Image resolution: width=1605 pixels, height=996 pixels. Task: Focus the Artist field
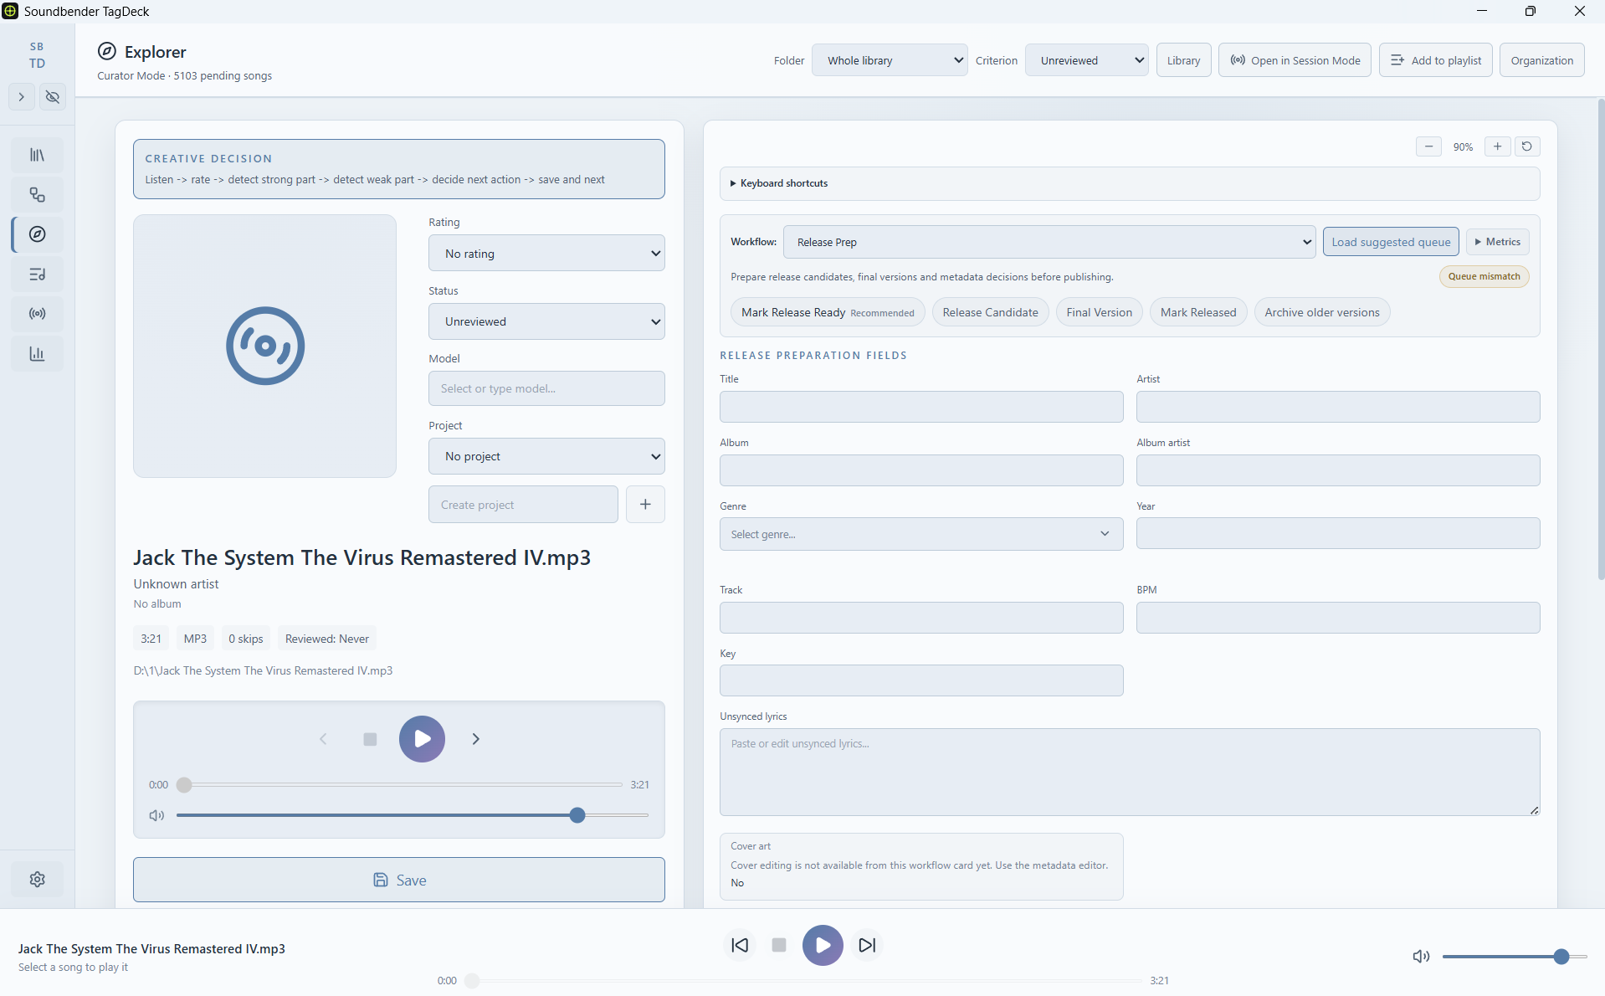[1337, 407]
